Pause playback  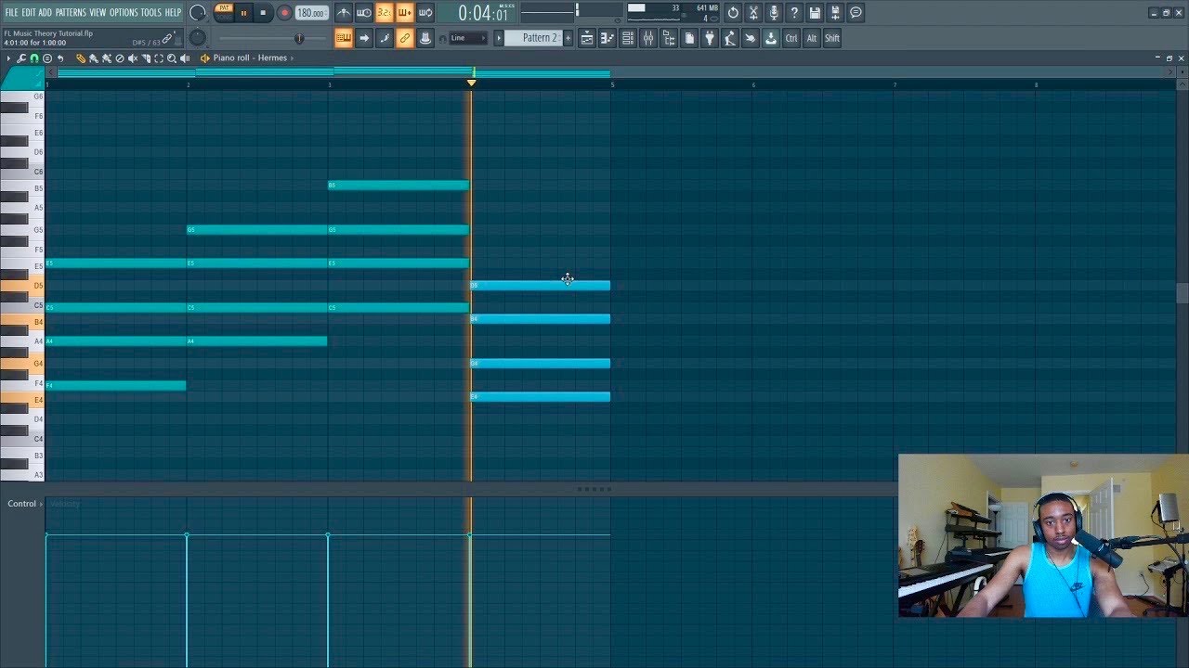[244, 13]
